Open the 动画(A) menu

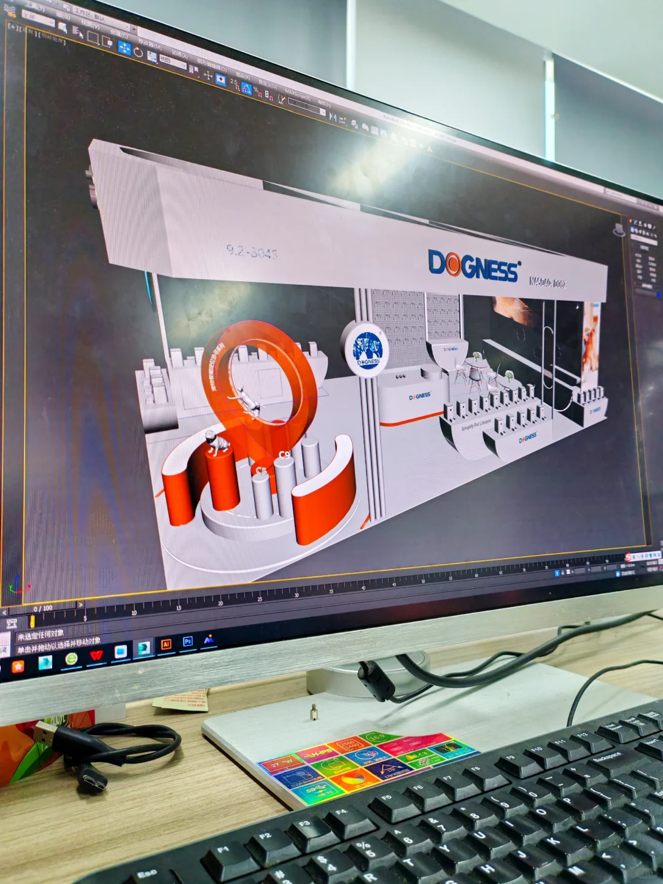coord(180,54)
